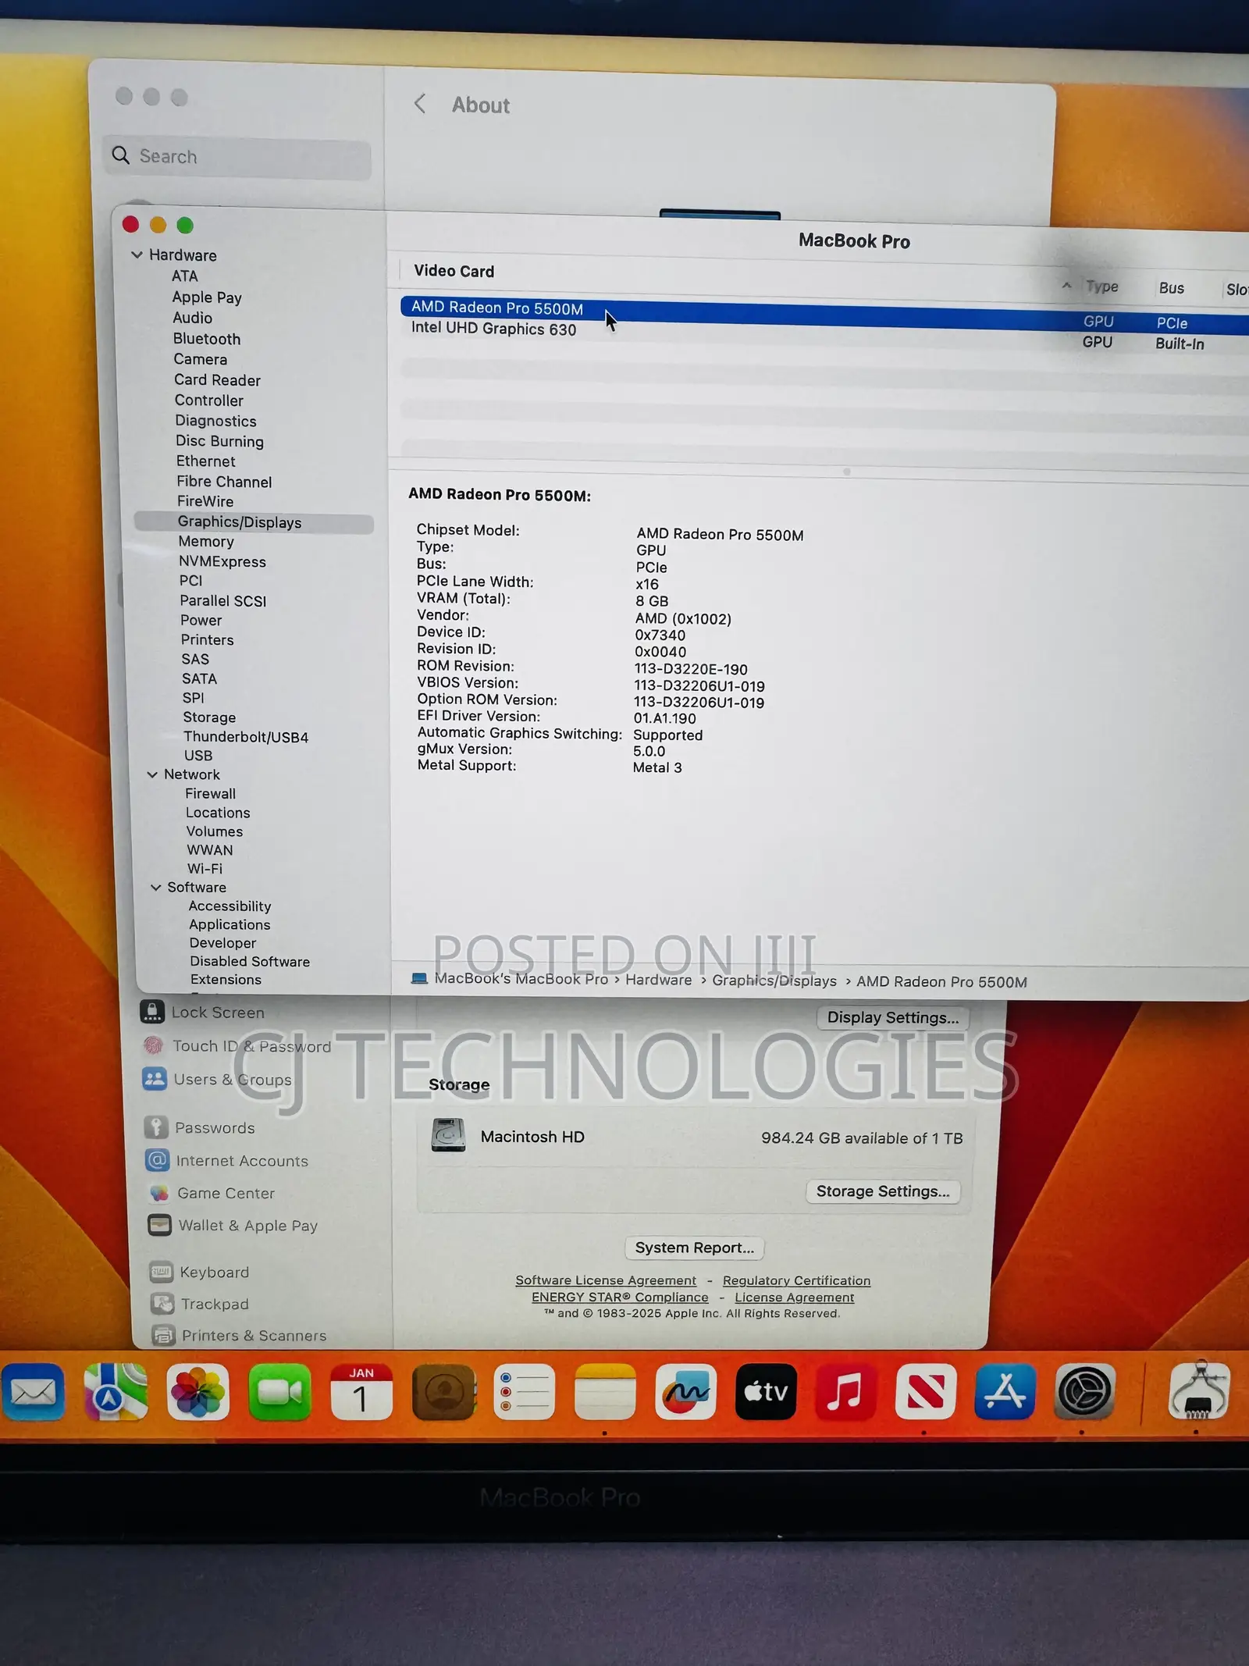This screenshot has height=1666, width=1249.
Task: Open System Information chip icon in Dock
Action: [1199, 1392]
